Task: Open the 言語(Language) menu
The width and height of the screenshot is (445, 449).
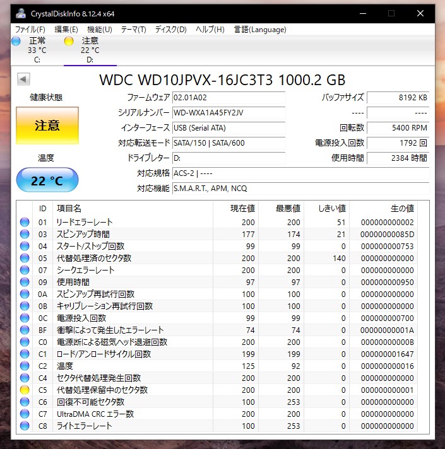Action: 260,30
